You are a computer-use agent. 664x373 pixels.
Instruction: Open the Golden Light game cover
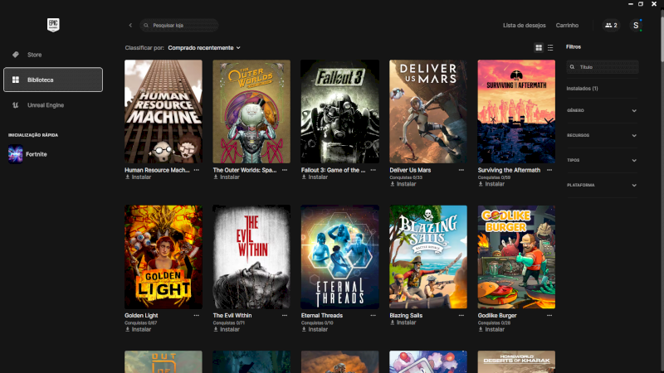[164, 257]
